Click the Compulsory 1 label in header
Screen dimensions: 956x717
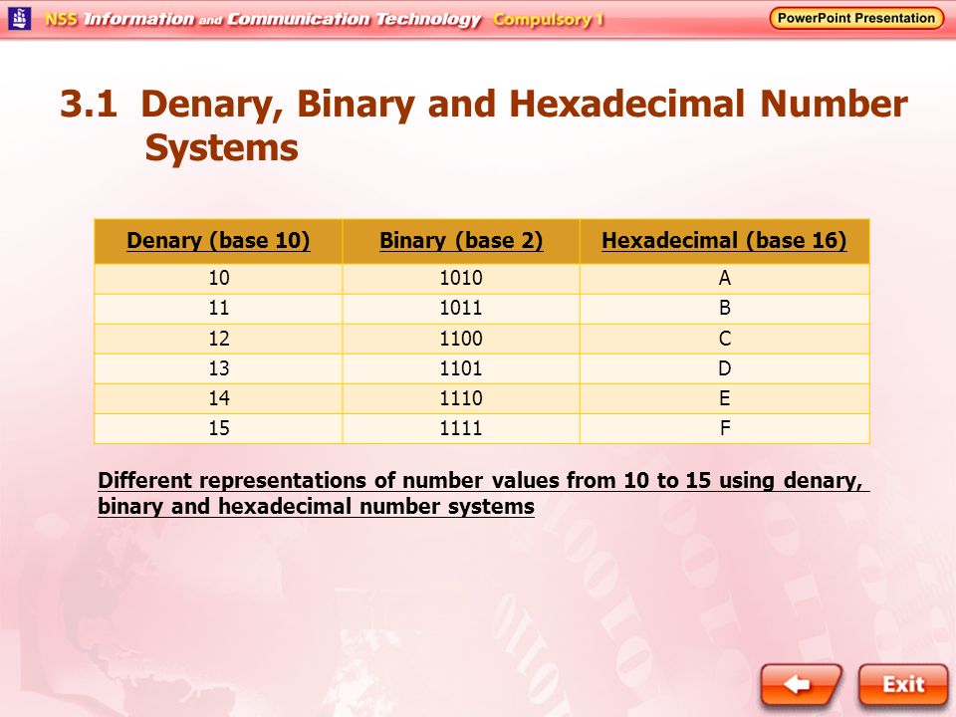(548, 20)
